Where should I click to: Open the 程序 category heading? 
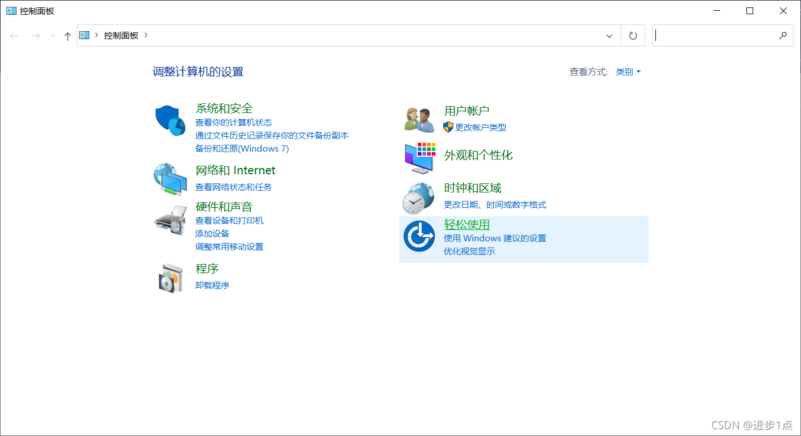pos(207,269)
